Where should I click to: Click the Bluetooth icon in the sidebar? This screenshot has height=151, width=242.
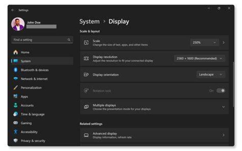15,70
